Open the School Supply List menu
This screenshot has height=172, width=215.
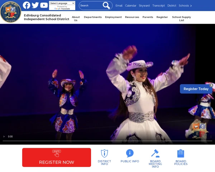coord(181,19)
